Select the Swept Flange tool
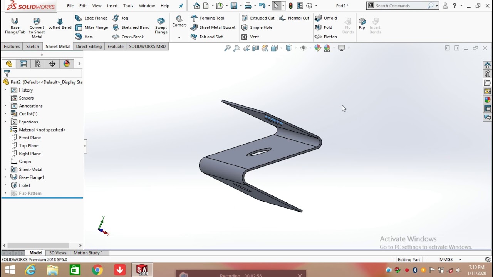The height and width of the screenshot is (277, 493). point(161,26)
